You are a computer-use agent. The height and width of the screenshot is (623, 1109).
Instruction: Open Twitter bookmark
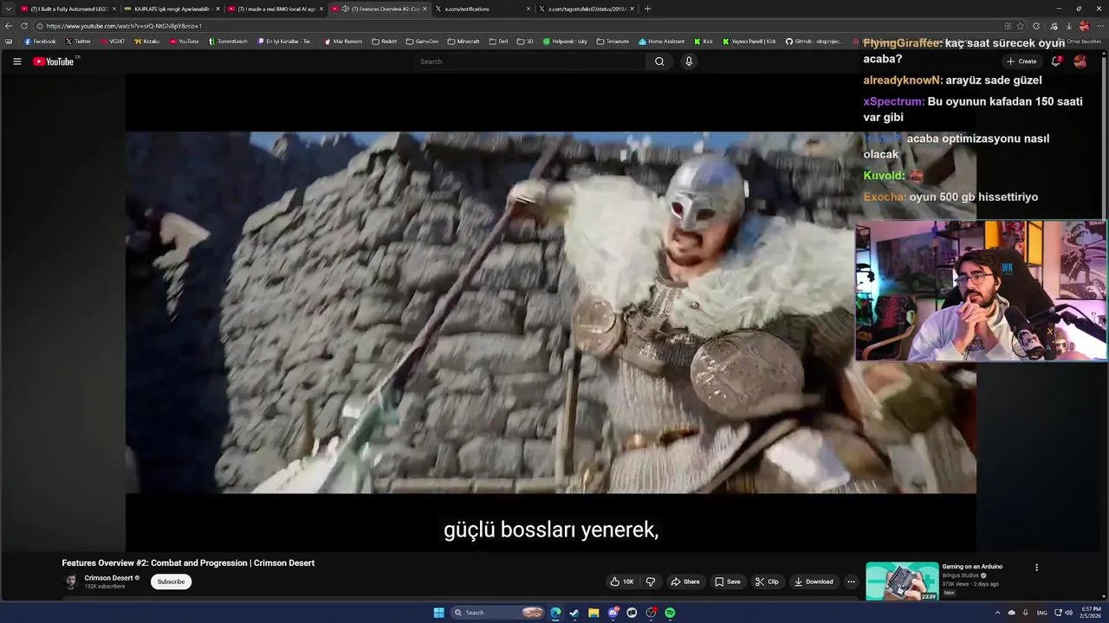78,42
